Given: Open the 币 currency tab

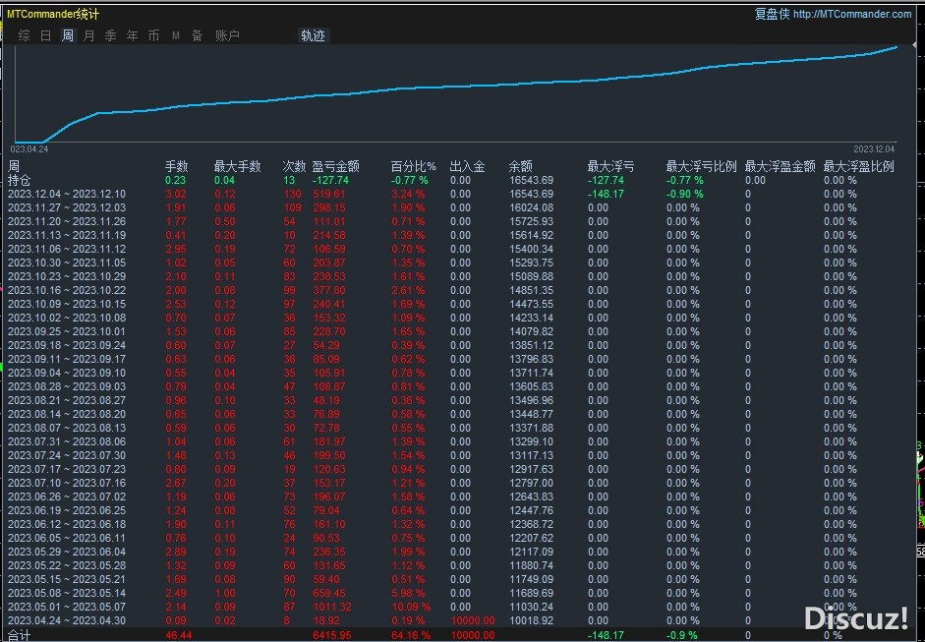Looking at the screenshot, I should 153,35.
